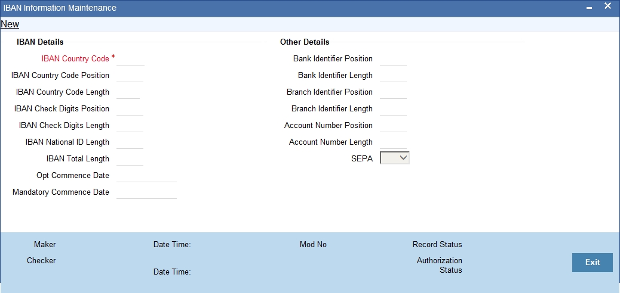Click the IBAN Details section heading

pyautogui.click(x=40, y=42)
